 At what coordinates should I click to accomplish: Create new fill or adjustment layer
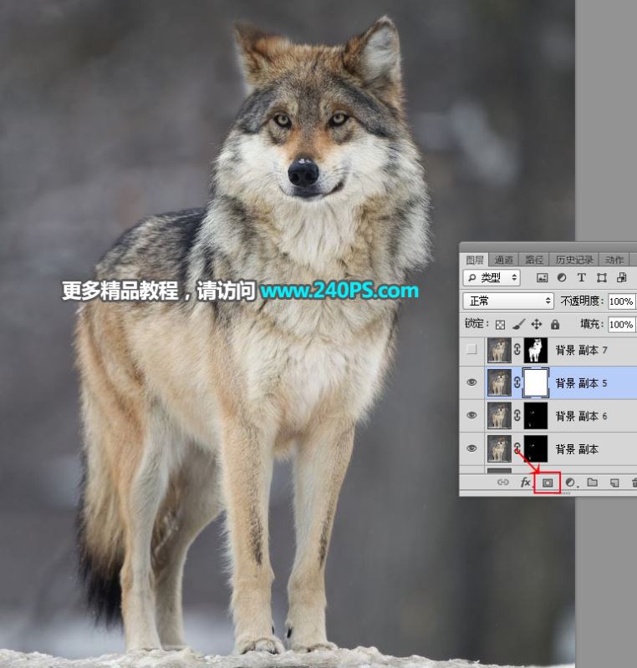tap(571, 483)
